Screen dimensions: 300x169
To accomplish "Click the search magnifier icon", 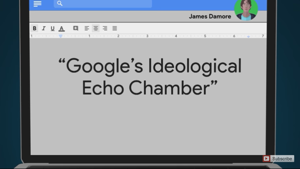I will (60, 3).
